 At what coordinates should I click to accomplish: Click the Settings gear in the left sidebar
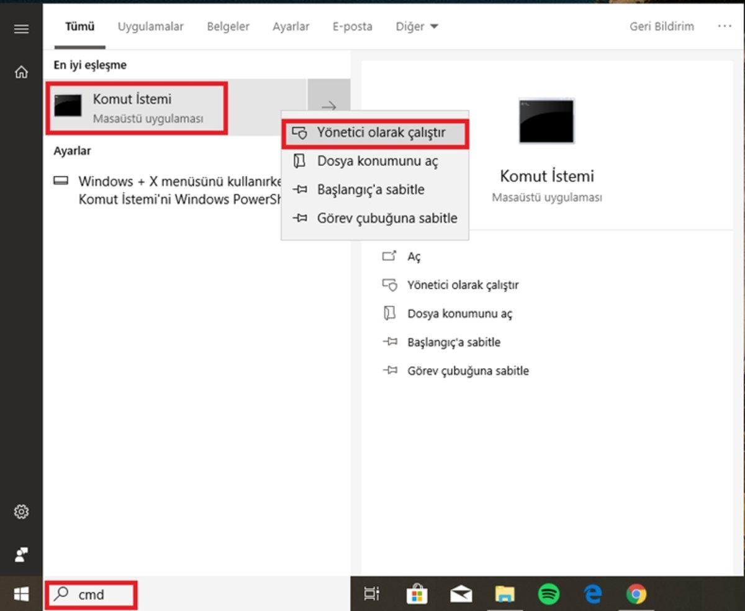coord(21,512)
